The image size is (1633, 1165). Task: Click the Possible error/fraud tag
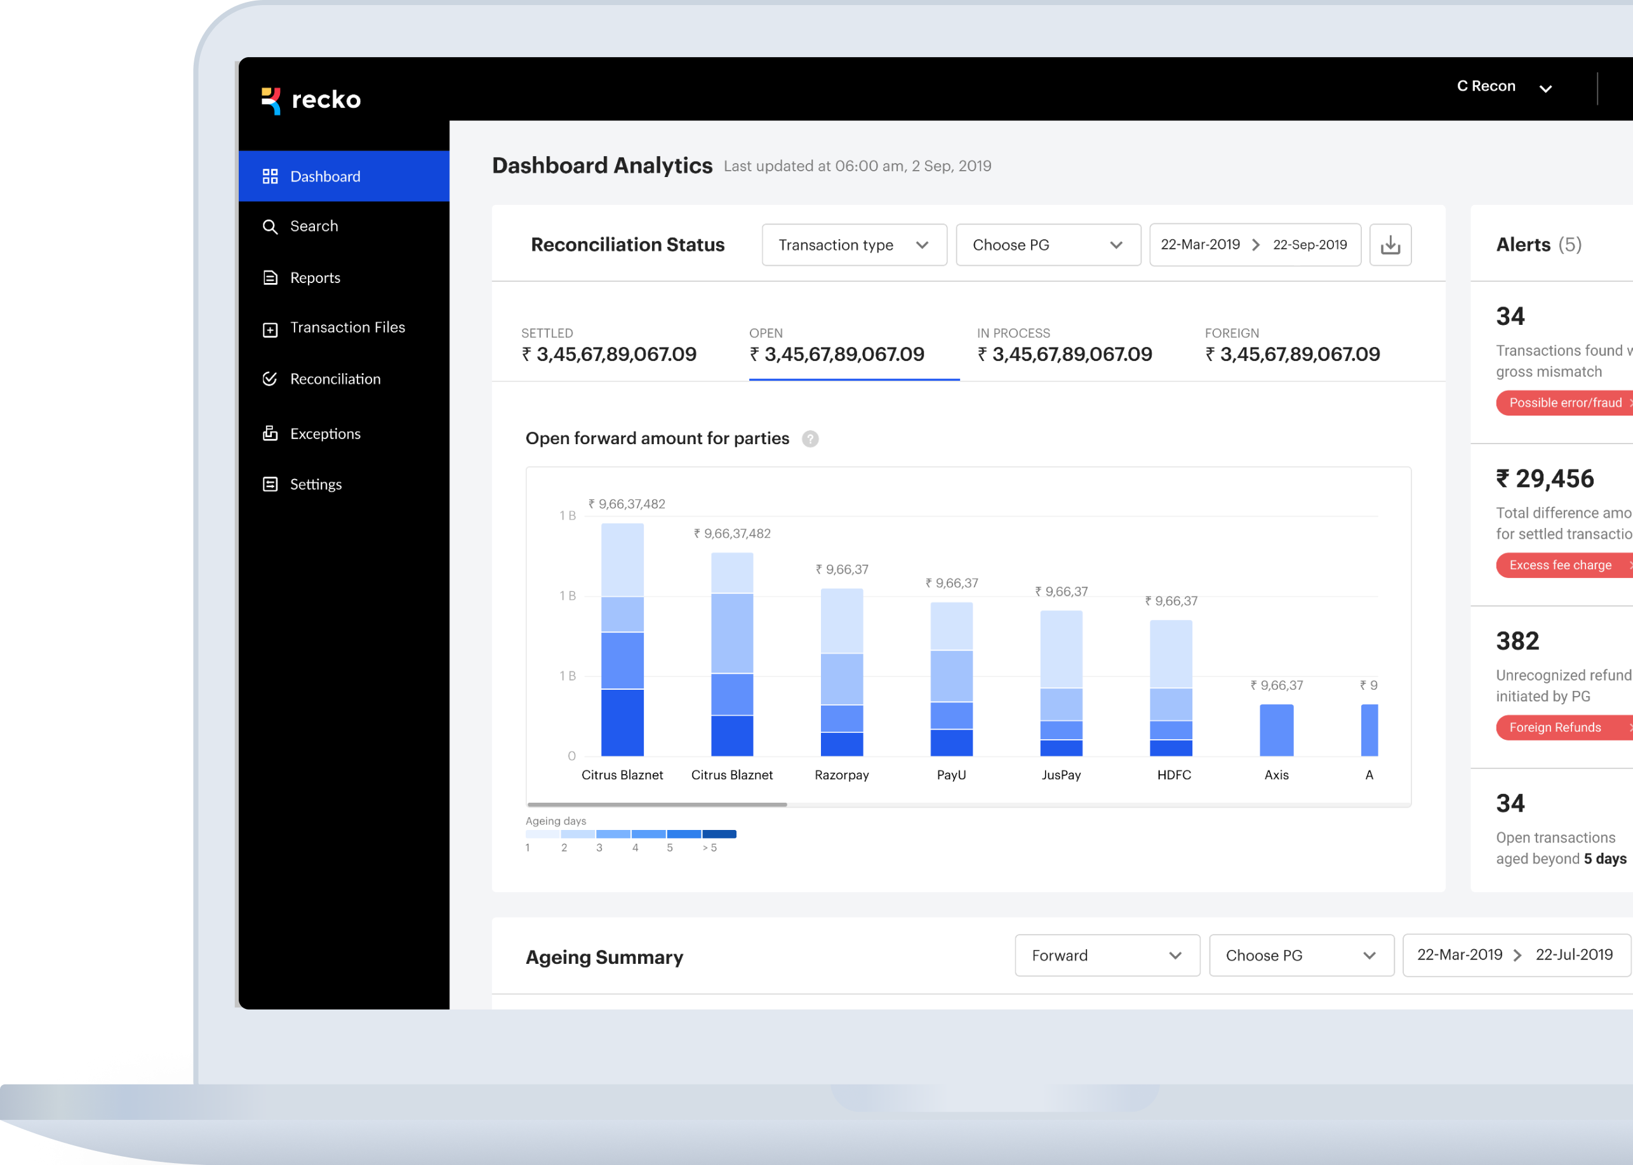[x=1565, y=403]
